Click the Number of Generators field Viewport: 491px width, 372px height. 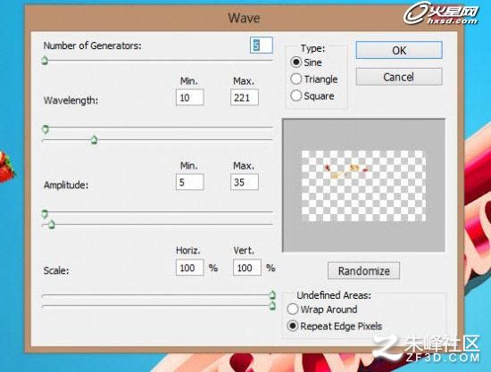click(x=262, y=45)
